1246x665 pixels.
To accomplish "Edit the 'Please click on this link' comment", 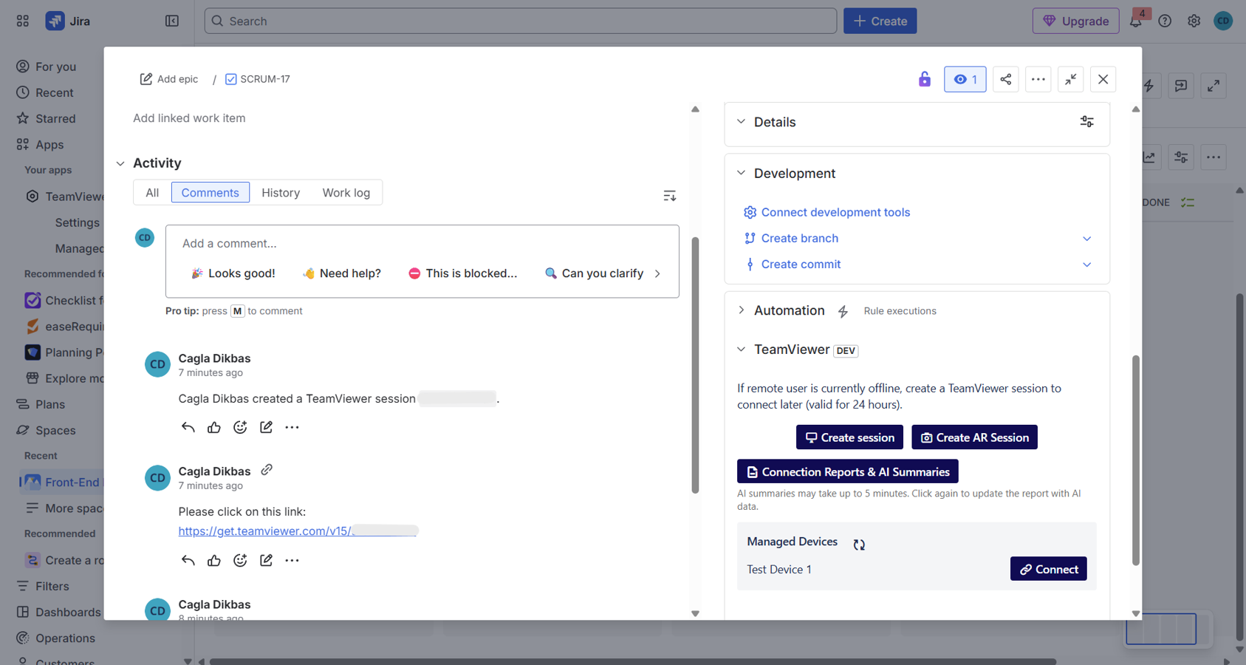I will [x=266, y=560].
